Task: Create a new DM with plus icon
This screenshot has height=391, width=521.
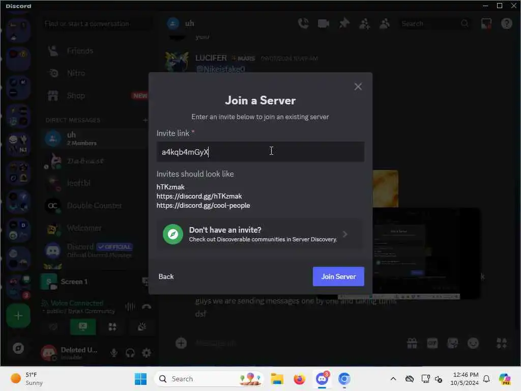Action: click(x=145, y=120)
